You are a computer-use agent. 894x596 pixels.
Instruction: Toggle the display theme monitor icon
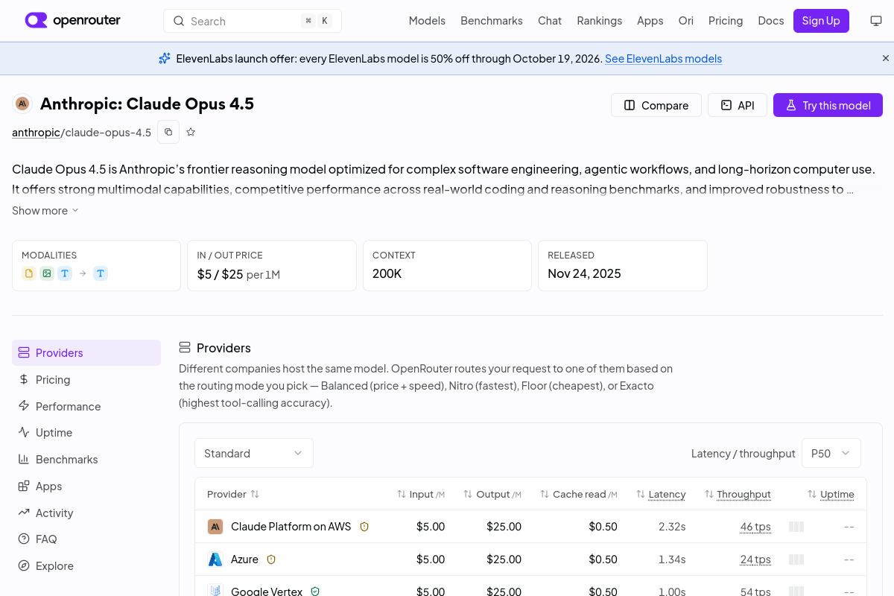876,21
